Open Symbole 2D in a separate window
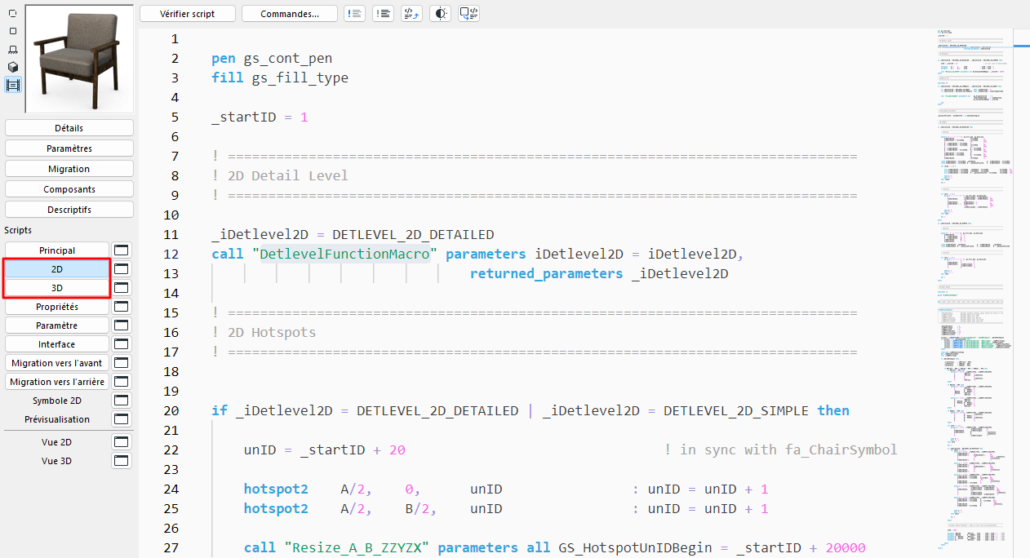 coord(120,400)
